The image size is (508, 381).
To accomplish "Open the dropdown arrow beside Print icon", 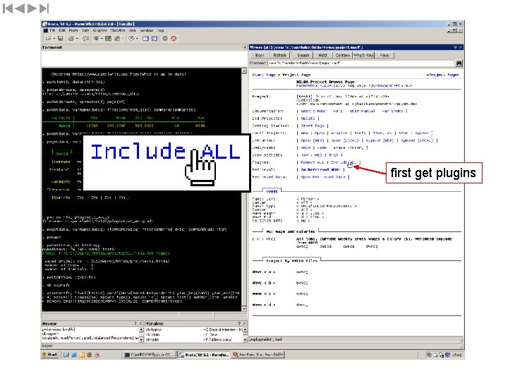I will pyautogui.click(x=77, y=39).
